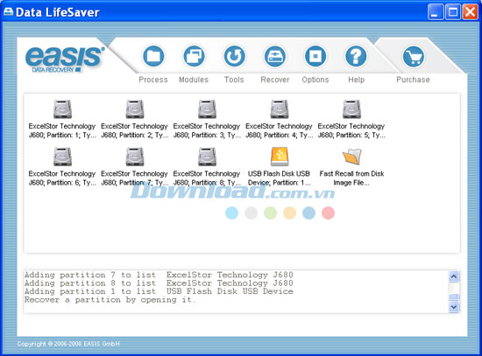This screenshot has height=356, width=482.
Task: Open the Purchase shopping cart icon
Action: click(414, 56)
